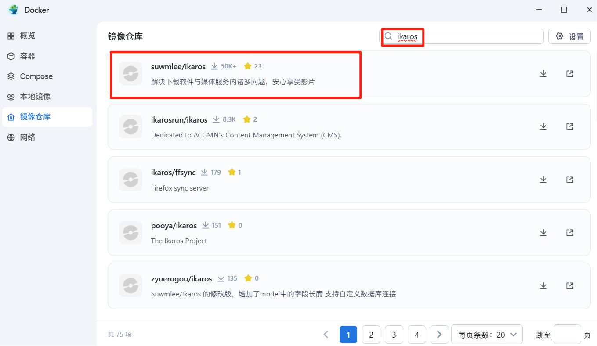Image resolution: width=597 pixels, height=346 pixels.
Task: Click the 共 75 项 total count
Action: (x=120, y=335)
